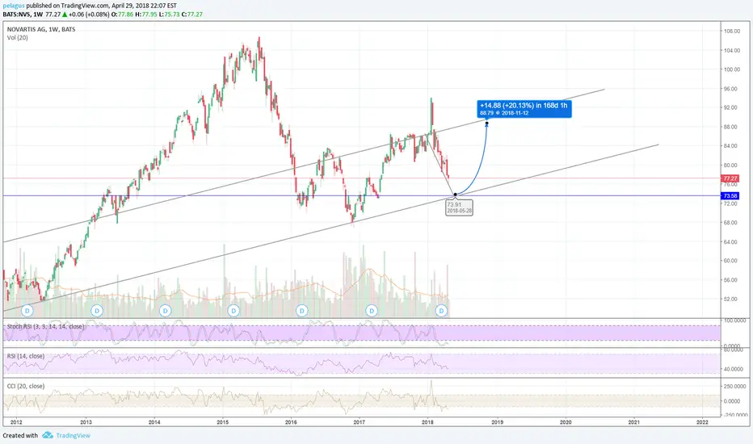Select the blue 73.58 price level tag

pyautogui.click(x=730, y=196)
